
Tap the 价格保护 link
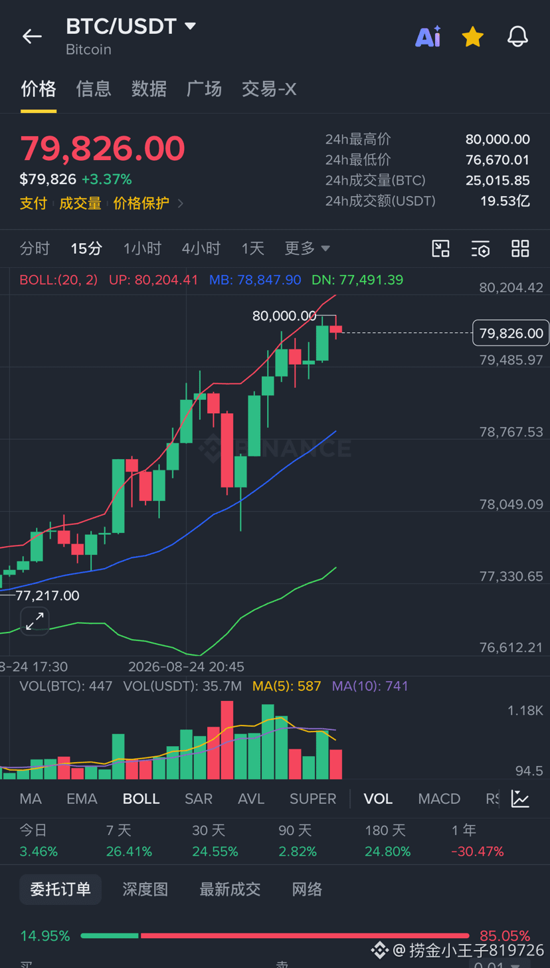[x=141, y=203]
